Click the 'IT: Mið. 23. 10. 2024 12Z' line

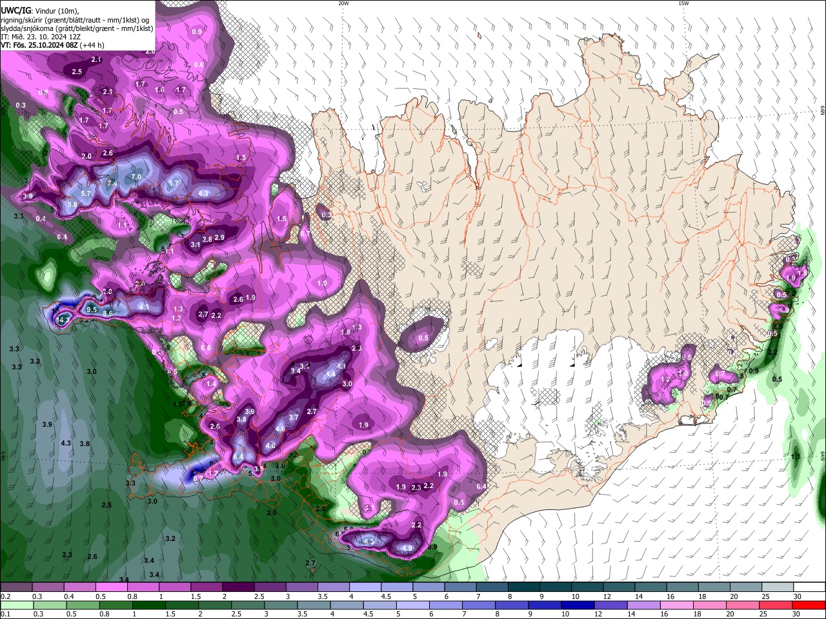[x=41, y=37]
